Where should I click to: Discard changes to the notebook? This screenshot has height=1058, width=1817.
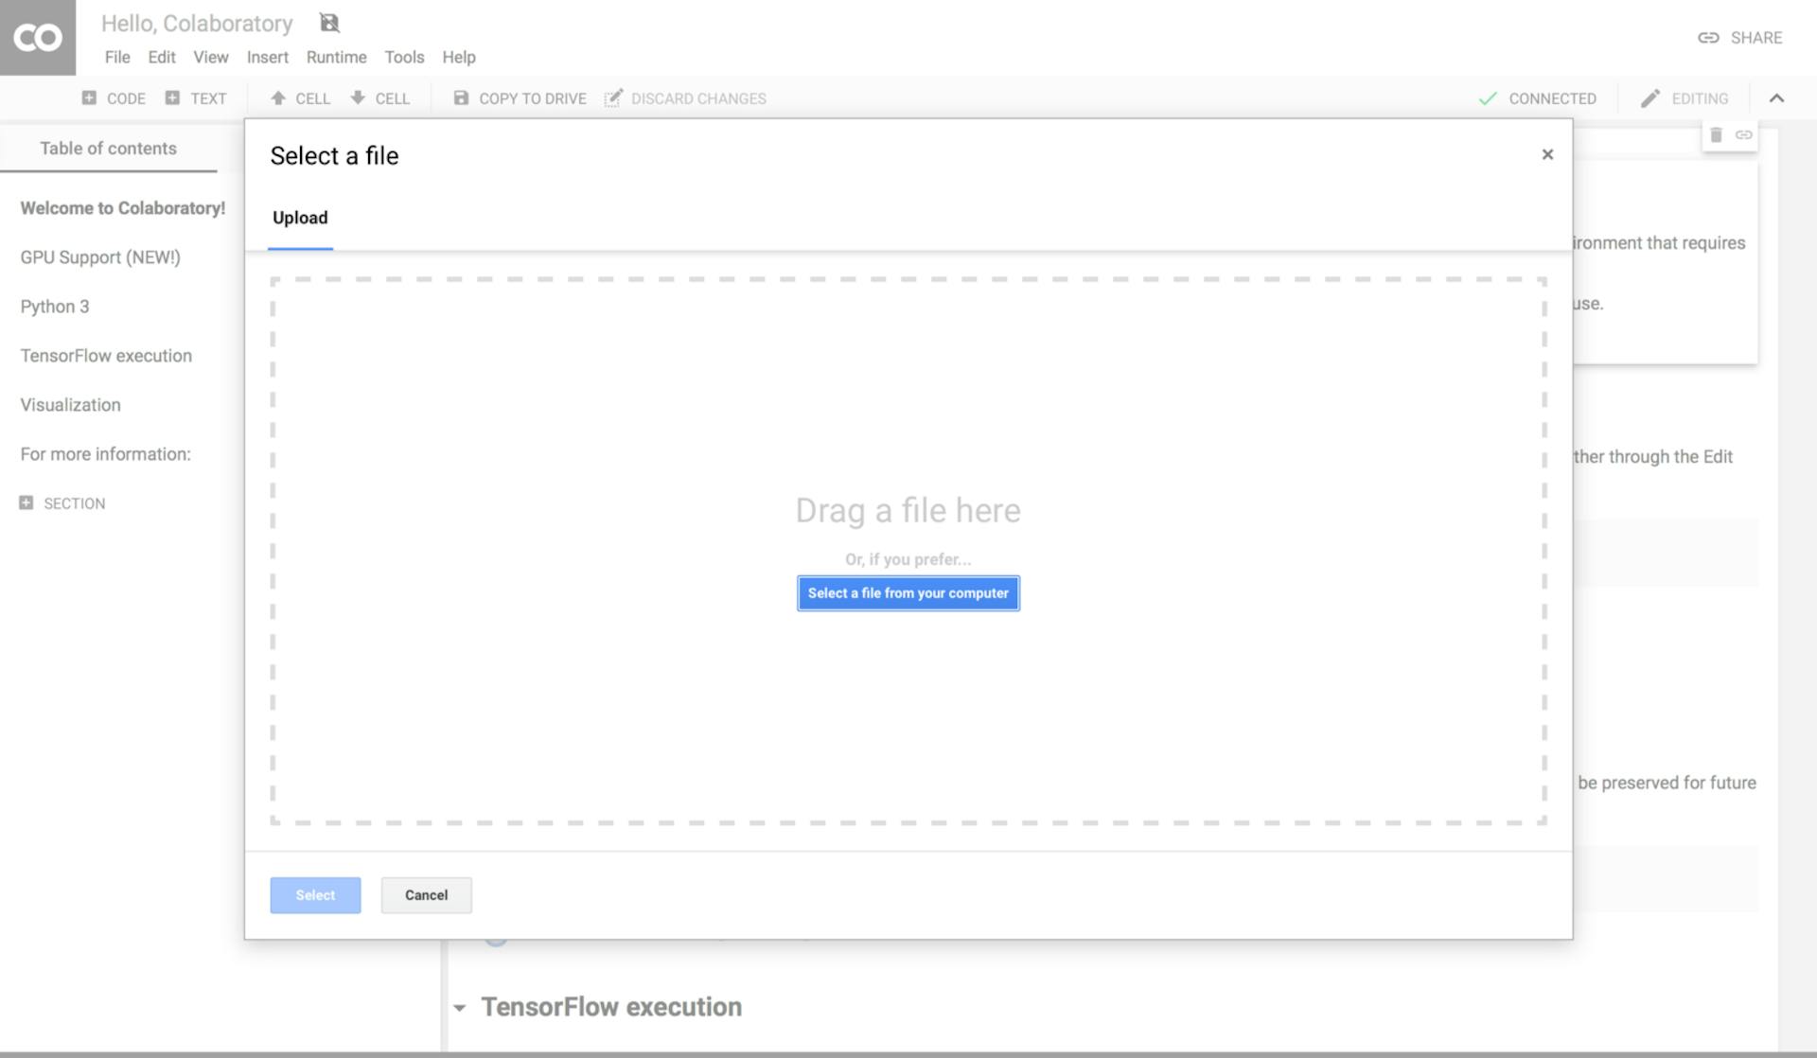tap(685, 97)
